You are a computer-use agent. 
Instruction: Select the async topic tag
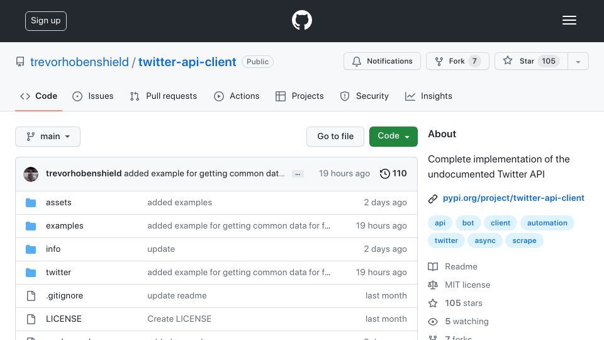(x=485, y=241)
